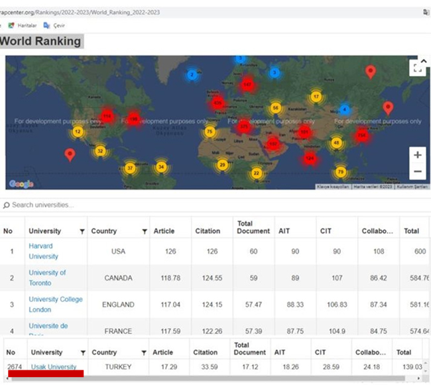Open the yellow cluster marker labeled 17
This screenshot has height=385, width=431.
(316, 96)
